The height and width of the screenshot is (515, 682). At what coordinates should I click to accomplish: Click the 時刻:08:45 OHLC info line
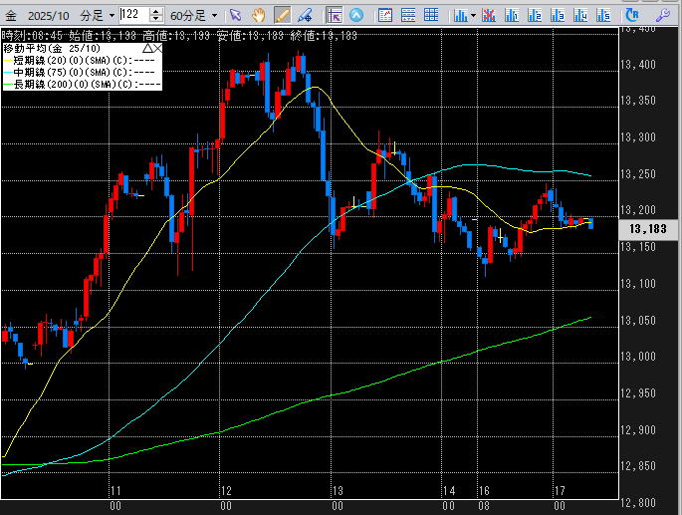pos(179,35)
